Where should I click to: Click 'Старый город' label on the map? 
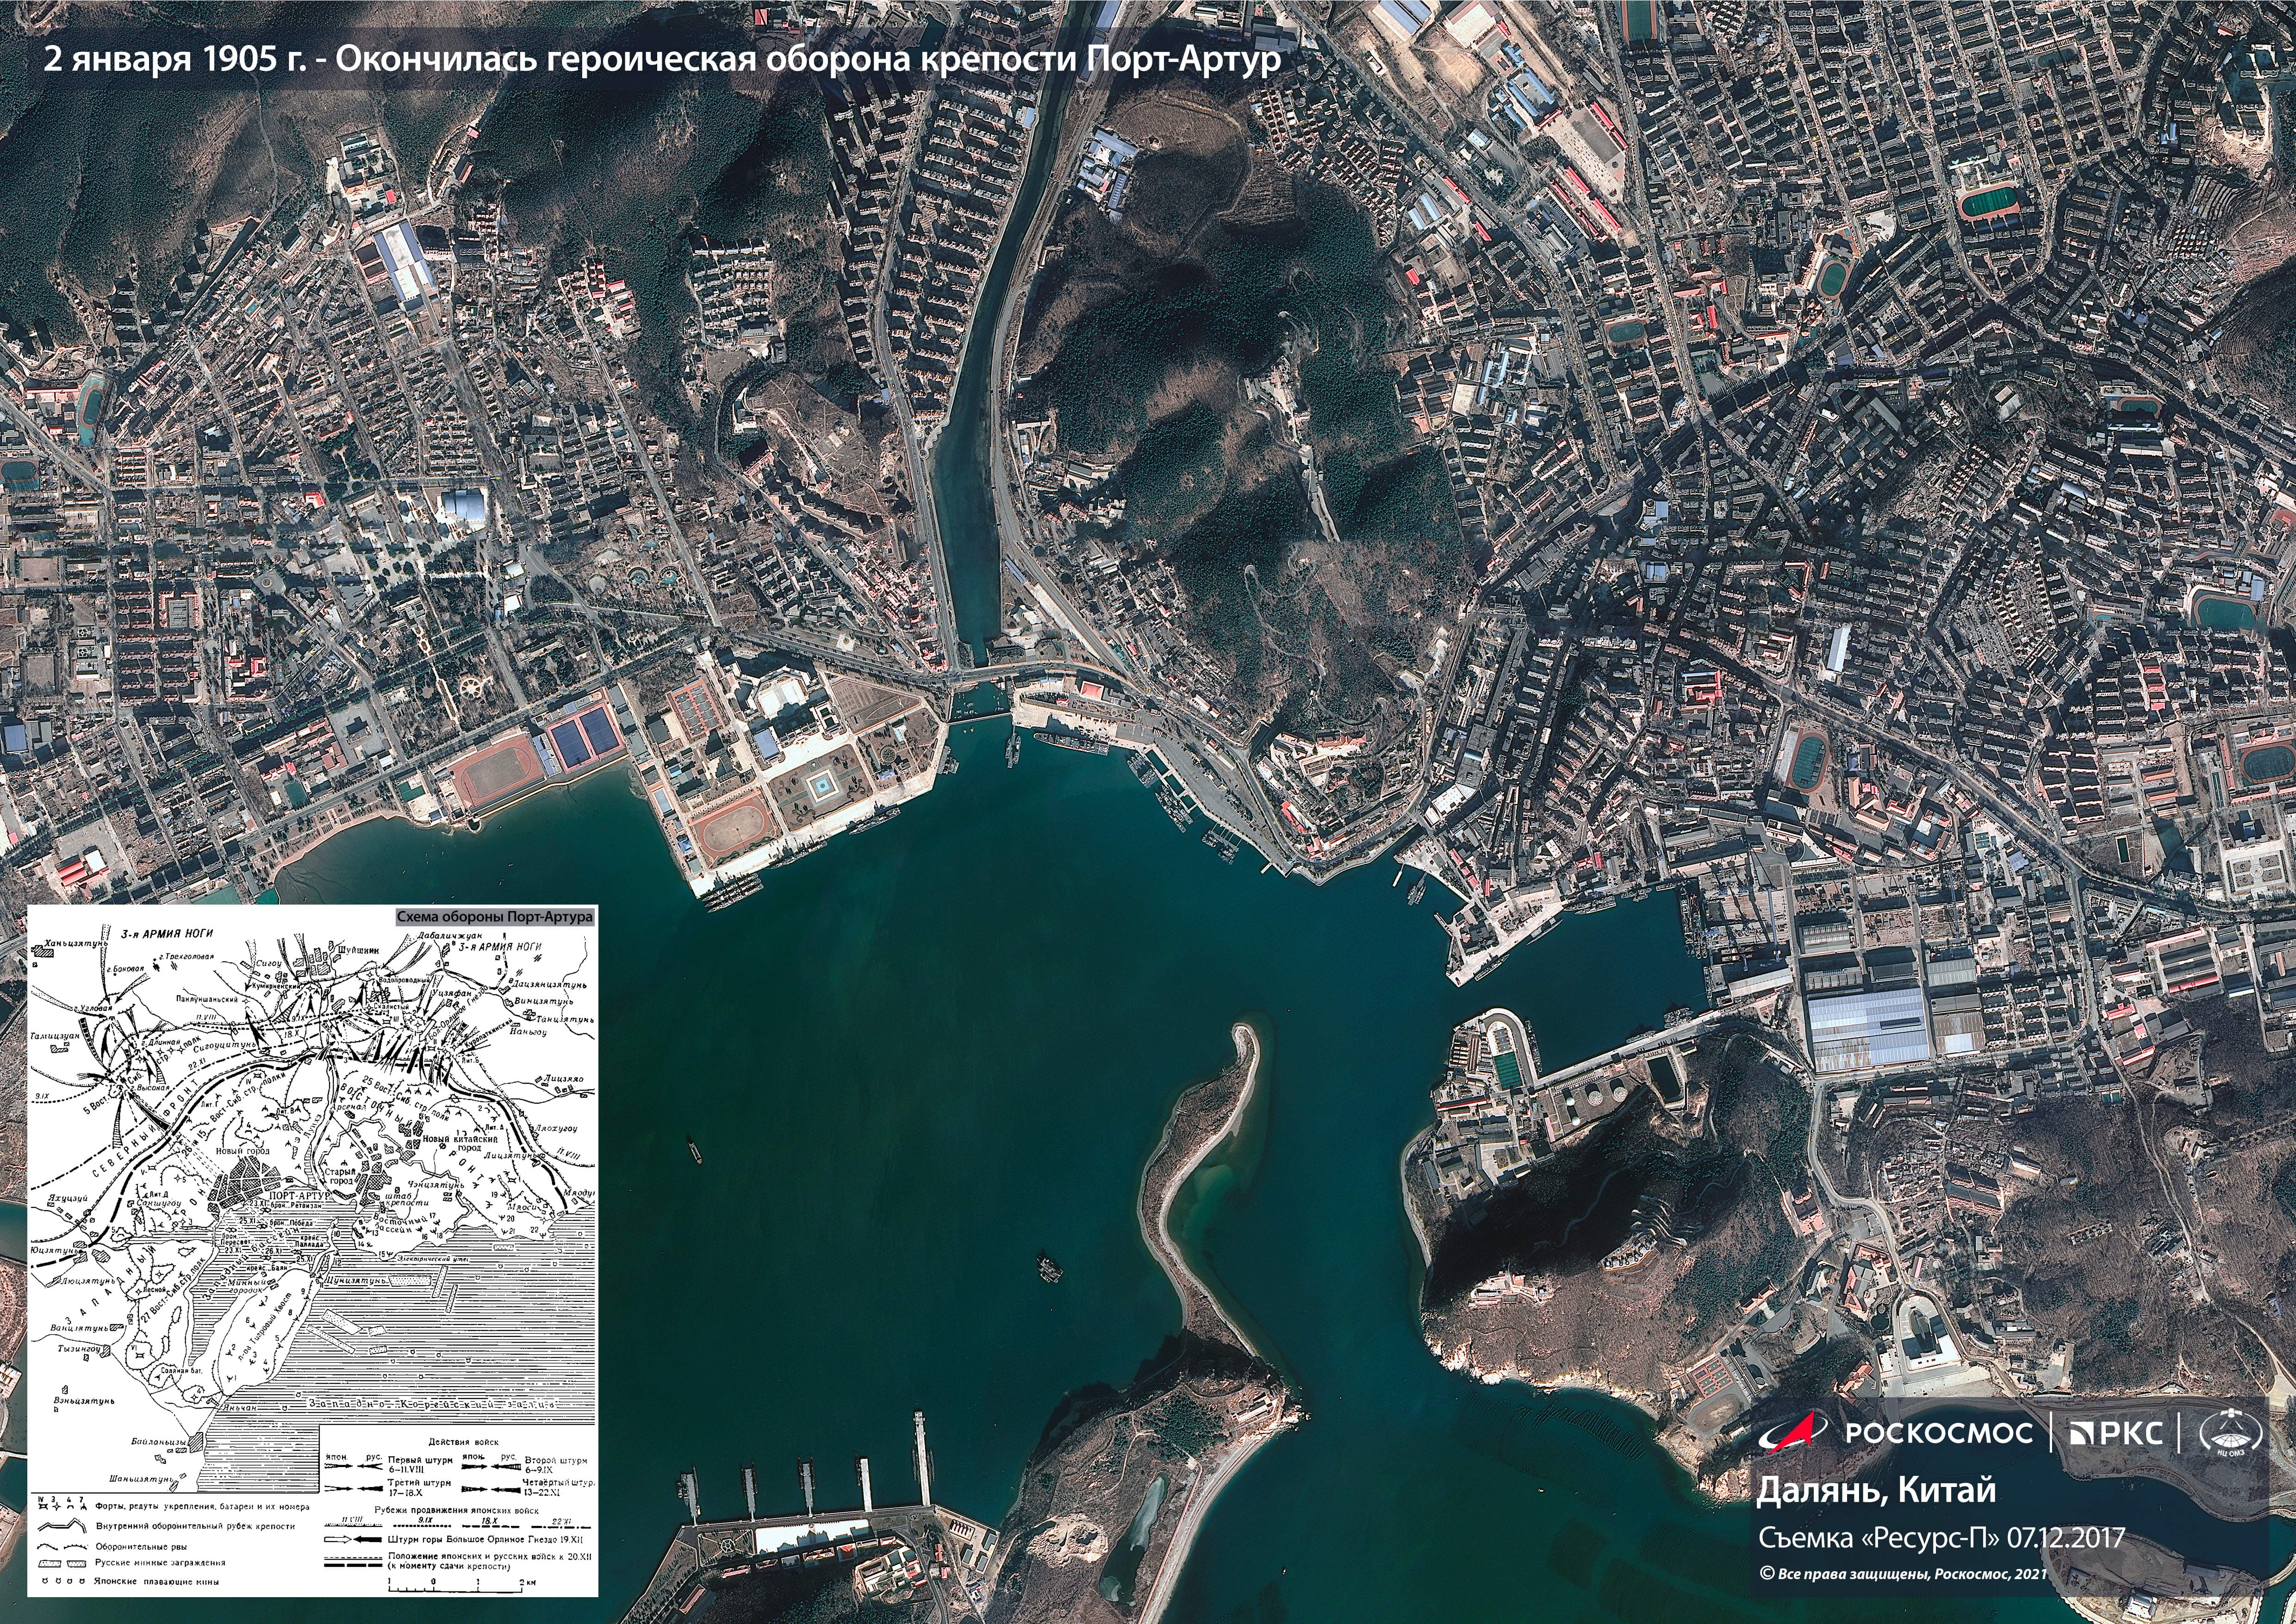(x=340, y=1177)
